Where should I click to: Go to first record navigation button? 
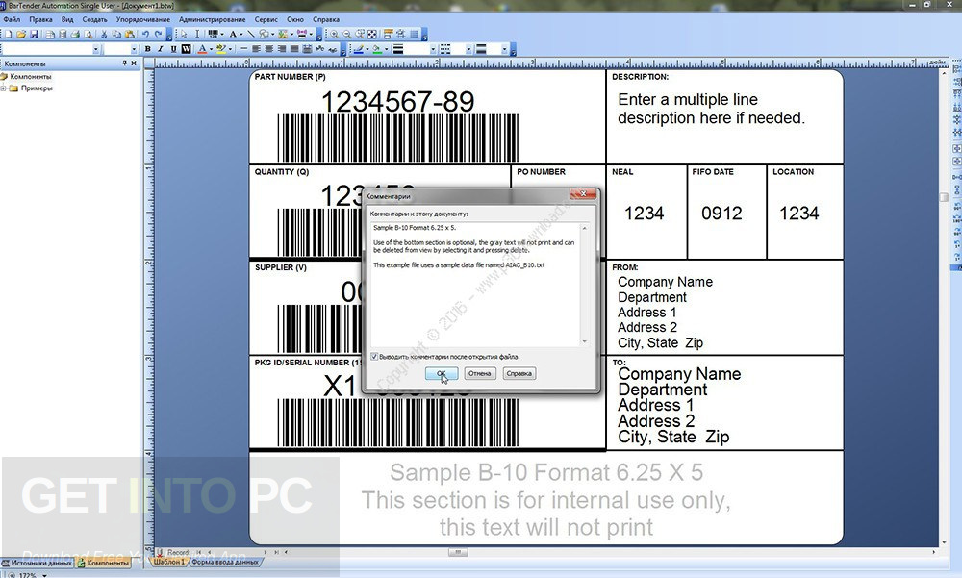[199, 552]
